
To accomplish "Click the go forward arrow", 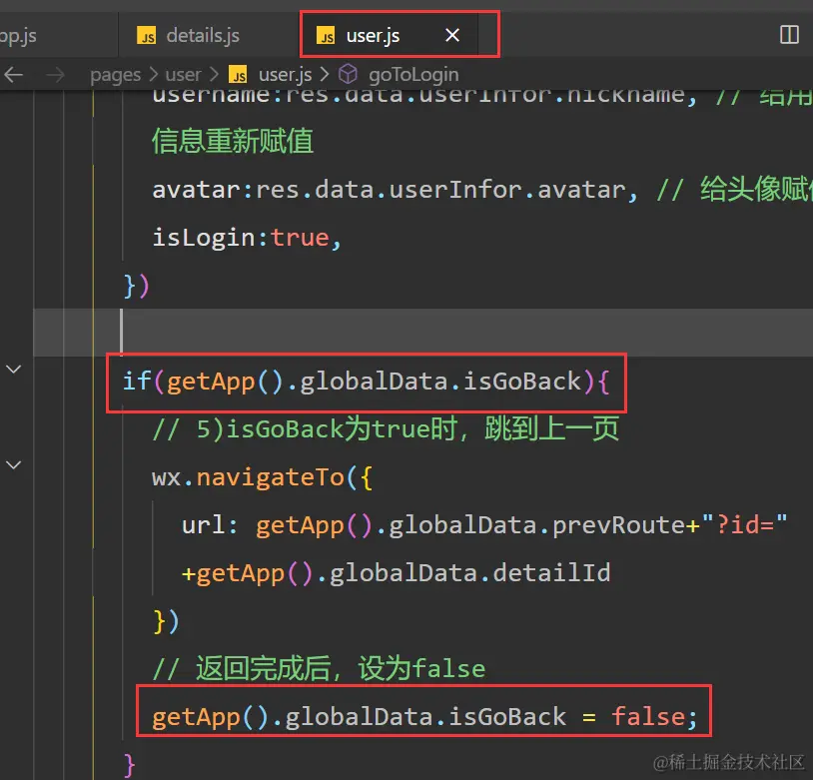I will pyautogui.click(x=55, y=74).
